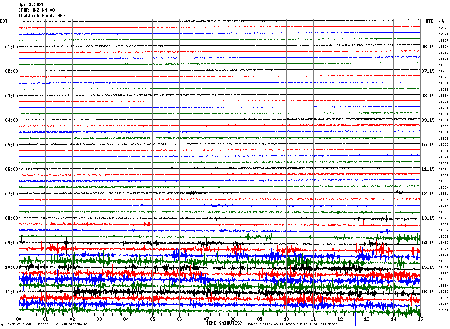Screen dimensions: 450x329
Task: Click minute axis tick label '09'
Action: pos(260,319)
